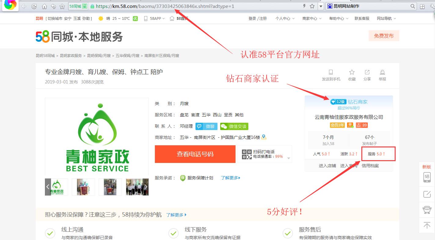Click 了解更多 next to 服务保障计划

click(x=231, y=178)
